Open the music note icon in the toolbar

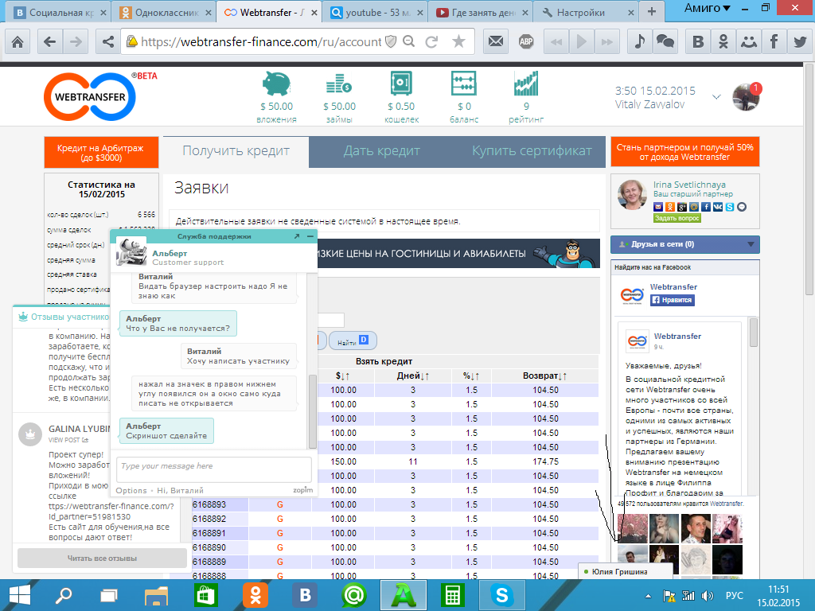(640, 41)
